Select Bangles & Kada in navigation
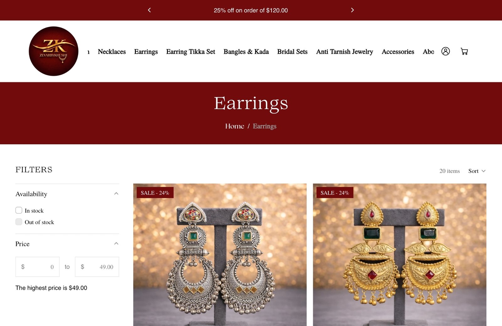 [246, 51]
